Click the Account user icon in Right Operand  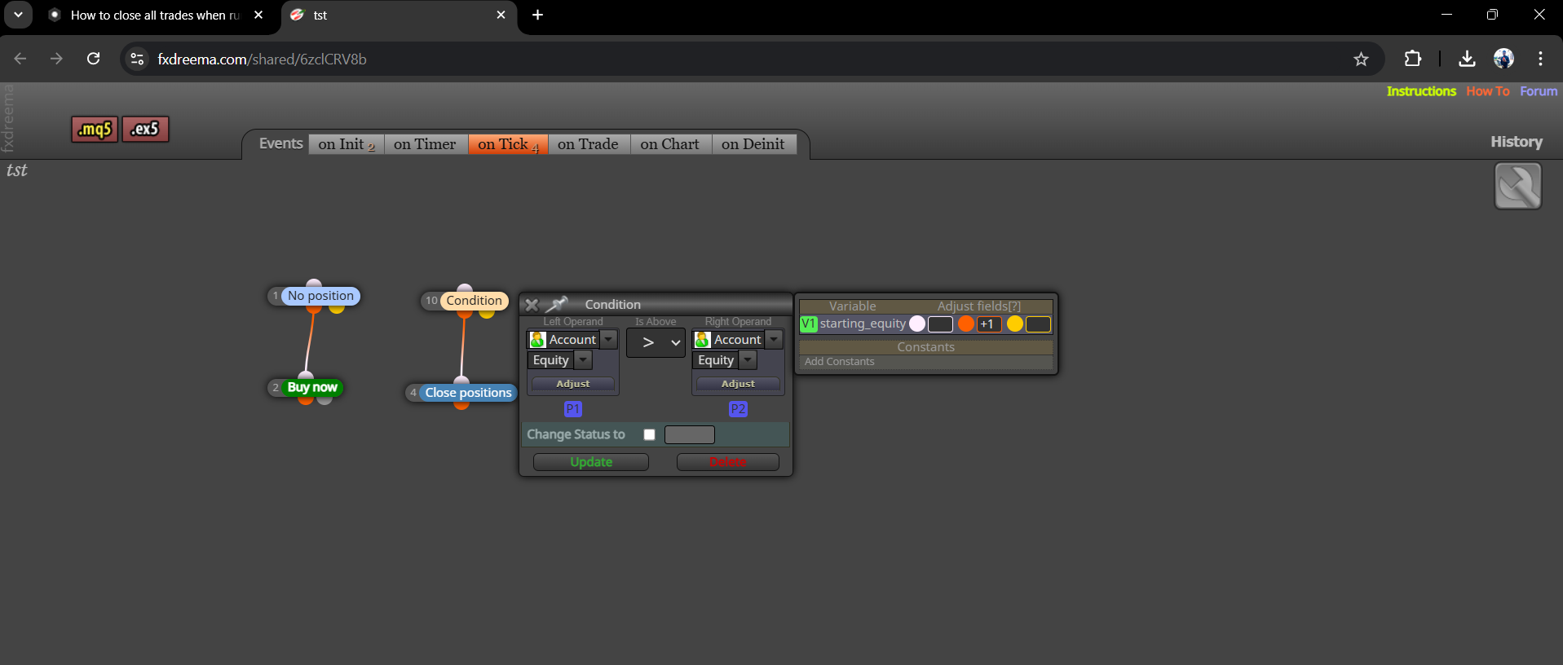tap(702, 340)
